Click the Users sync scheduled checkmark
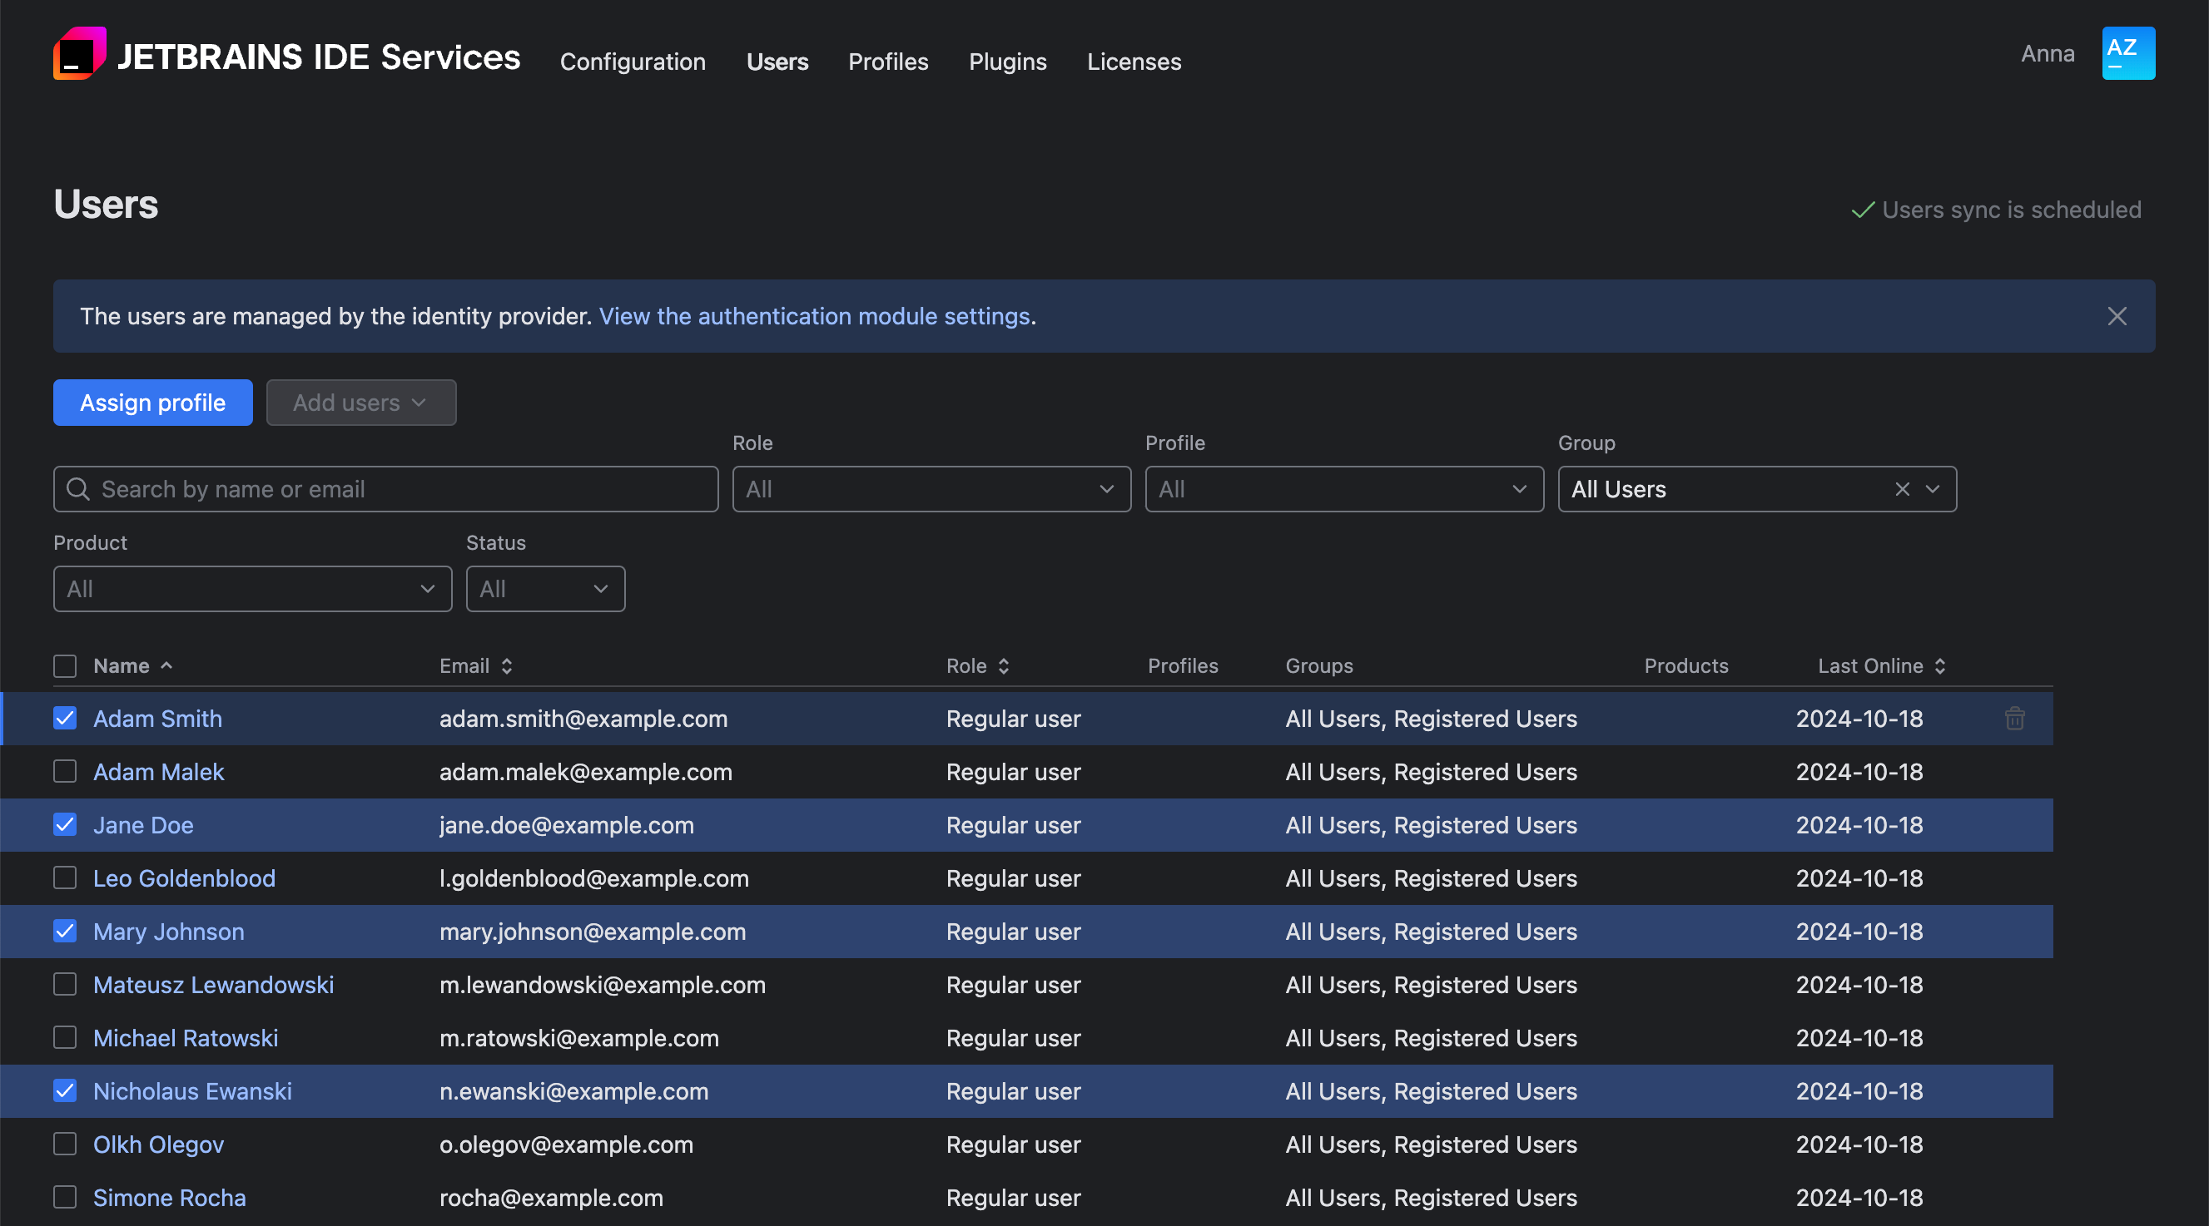Screen dimensions: 2209x1226 [x=1862, y=210]
